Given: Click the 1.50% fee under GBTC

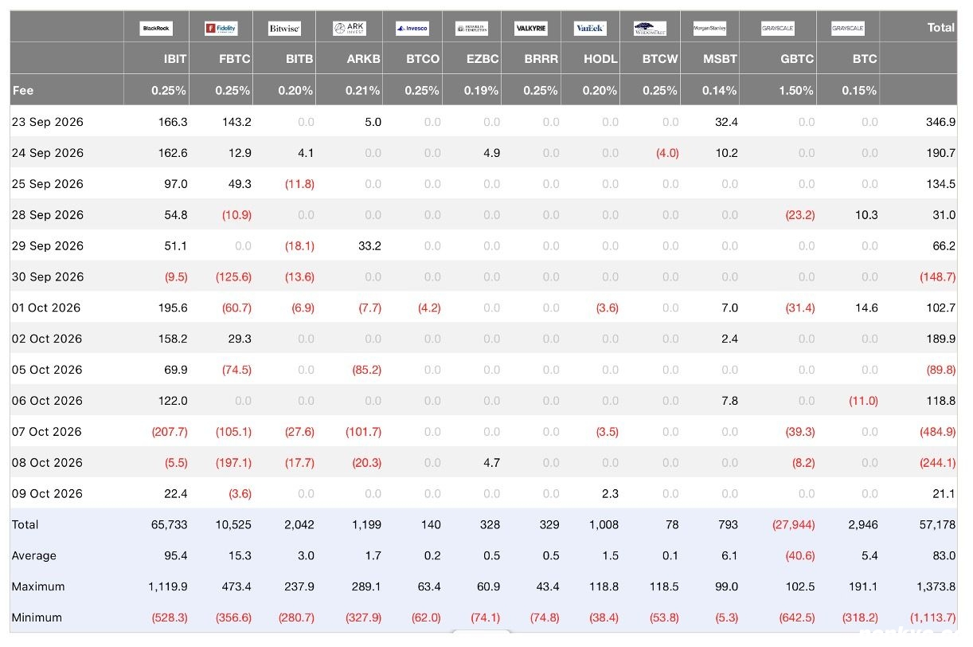Looking at the screenshot, I should pos(796,91).
